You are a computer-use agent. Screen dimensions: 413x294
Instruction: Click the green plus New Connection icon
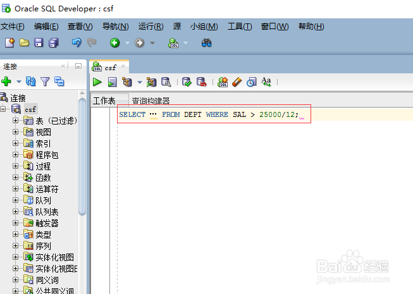6,82
